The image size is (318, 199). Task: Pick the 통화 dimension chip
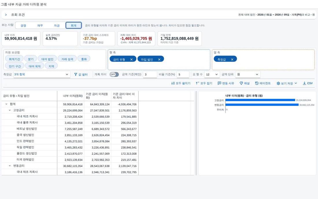point(84,59)
